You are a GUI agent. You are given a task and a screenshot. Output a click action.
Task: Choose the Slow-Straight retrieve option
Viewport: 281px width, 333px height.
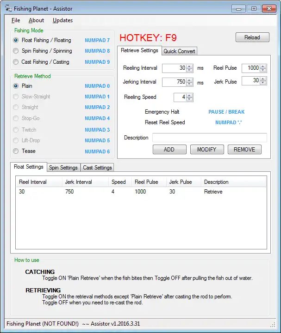coord(31,97)
